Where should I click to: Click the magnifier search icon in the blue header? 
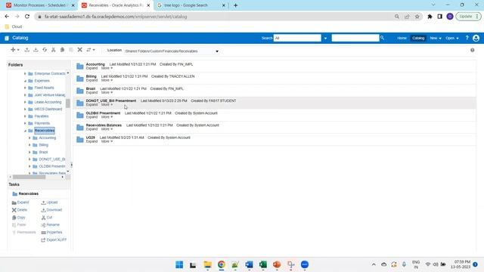tap(382, 38)
